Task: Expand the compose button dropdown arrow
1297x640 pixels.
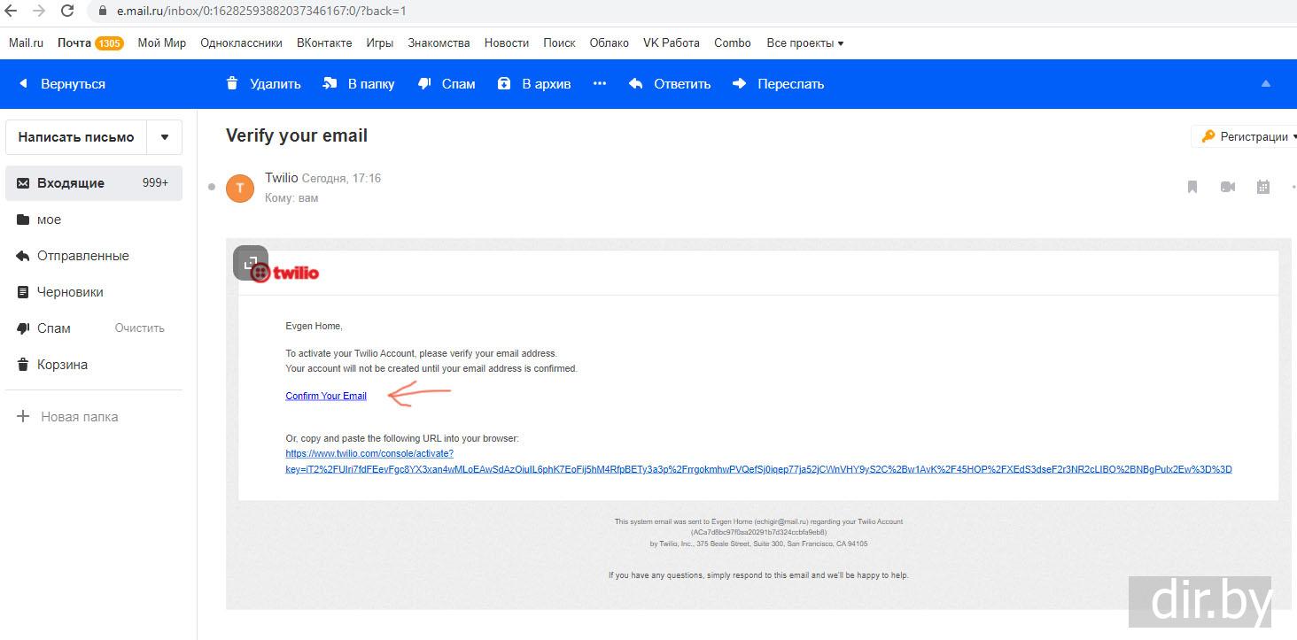Action: tap(165, 137)
